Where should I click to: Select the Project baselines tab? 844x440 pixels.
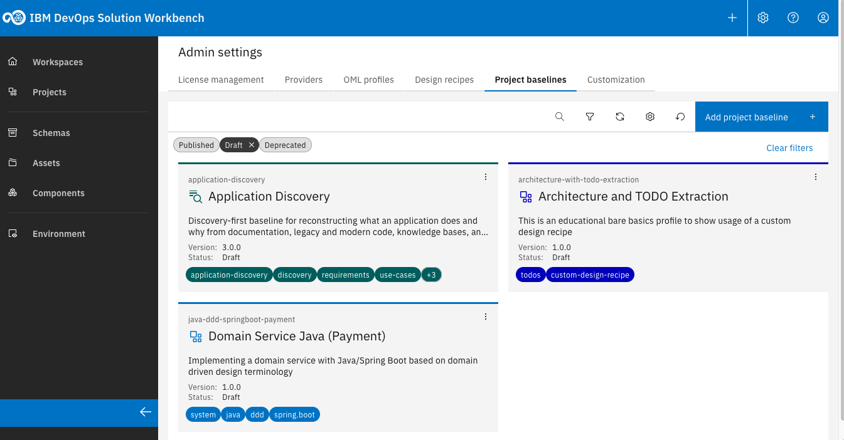[531, 80]
